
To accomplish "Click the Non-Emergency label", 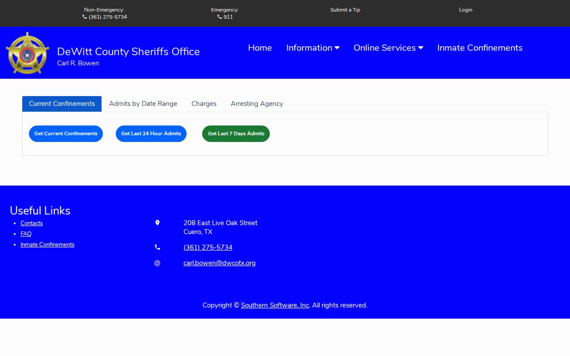I will (x=104, y=10).
